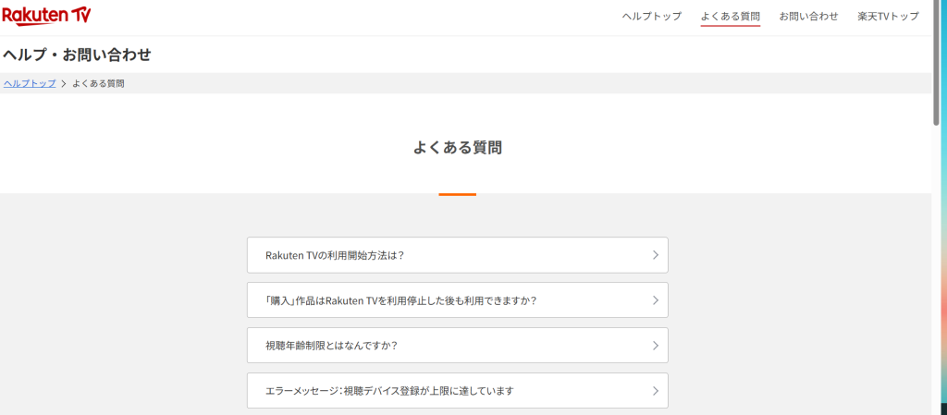Click the breadcrumb separator chevron
Image resolution: width=947 pixels, height=415 pixels.
(x=64, y=83)
